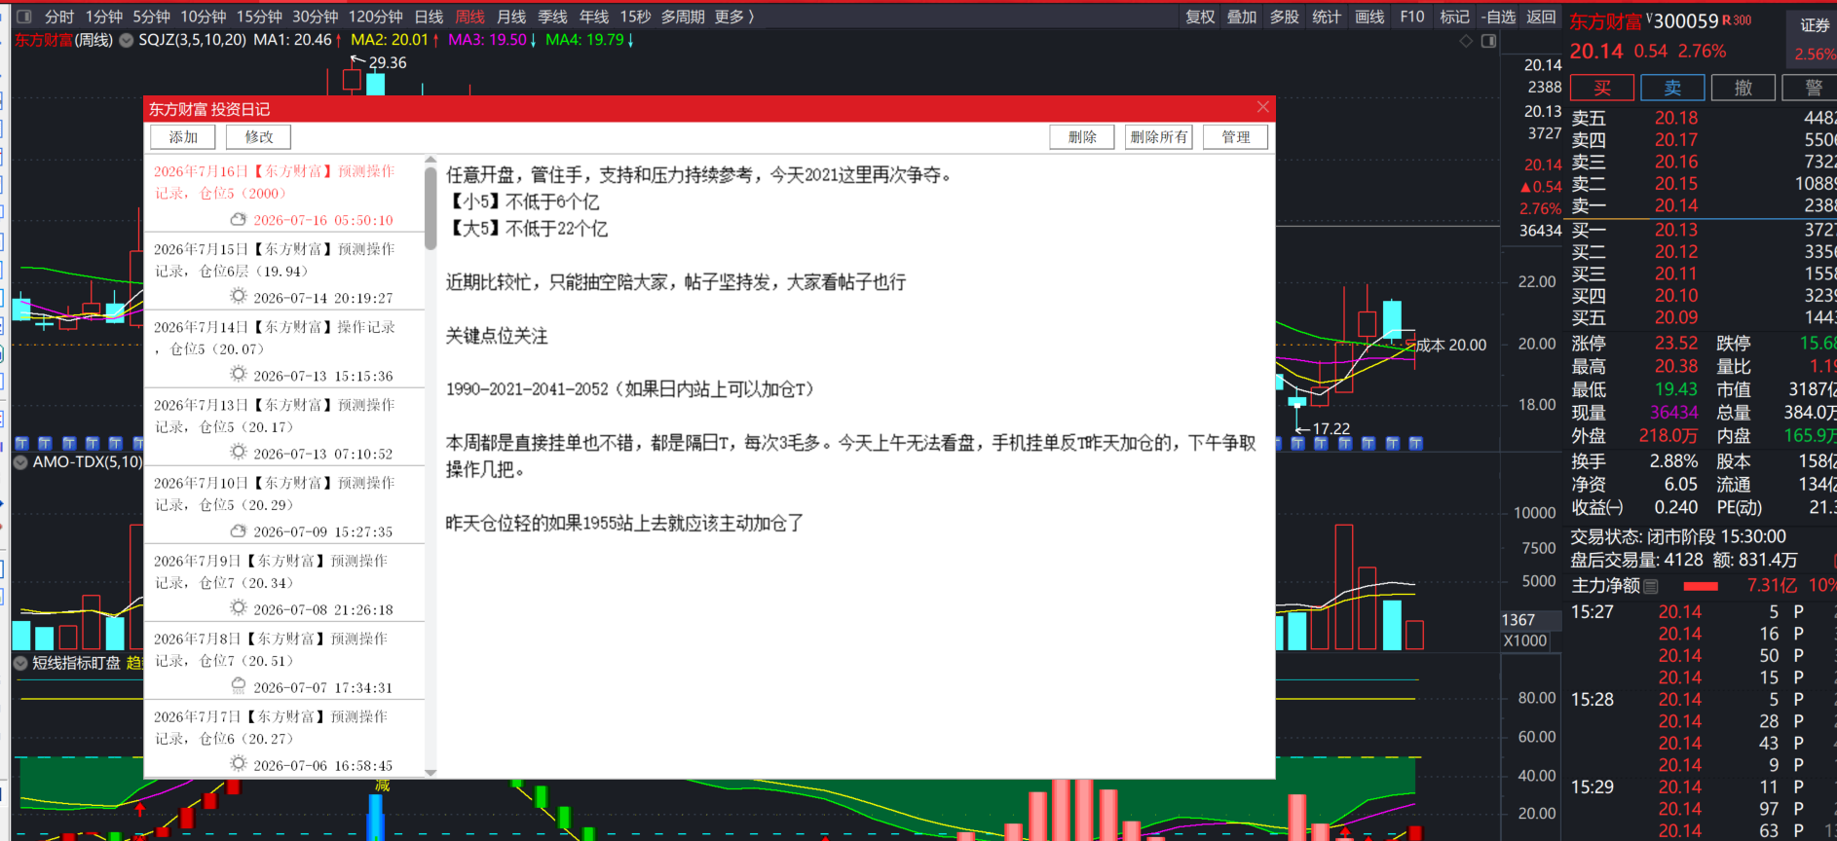Toggle the right side panel icon
This screenshot has height=841, width=1837.
click(1488, 41)
